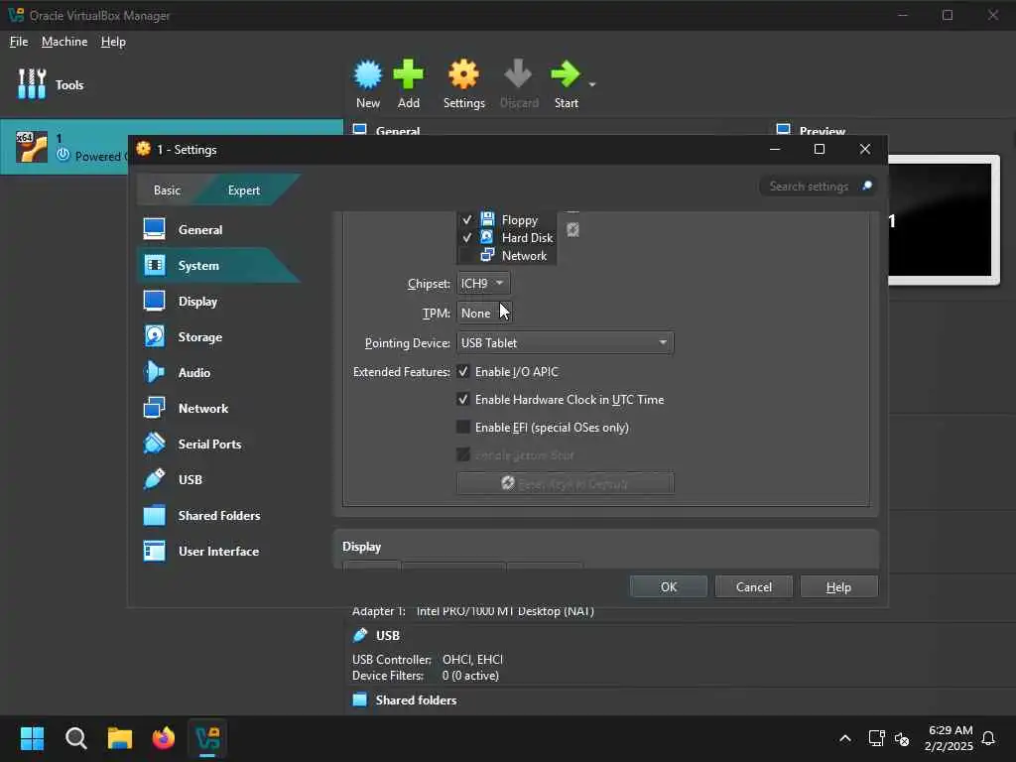Open Windows taskbar search
The height and width of the screenshot is (762, 1016).
point(75,738)
